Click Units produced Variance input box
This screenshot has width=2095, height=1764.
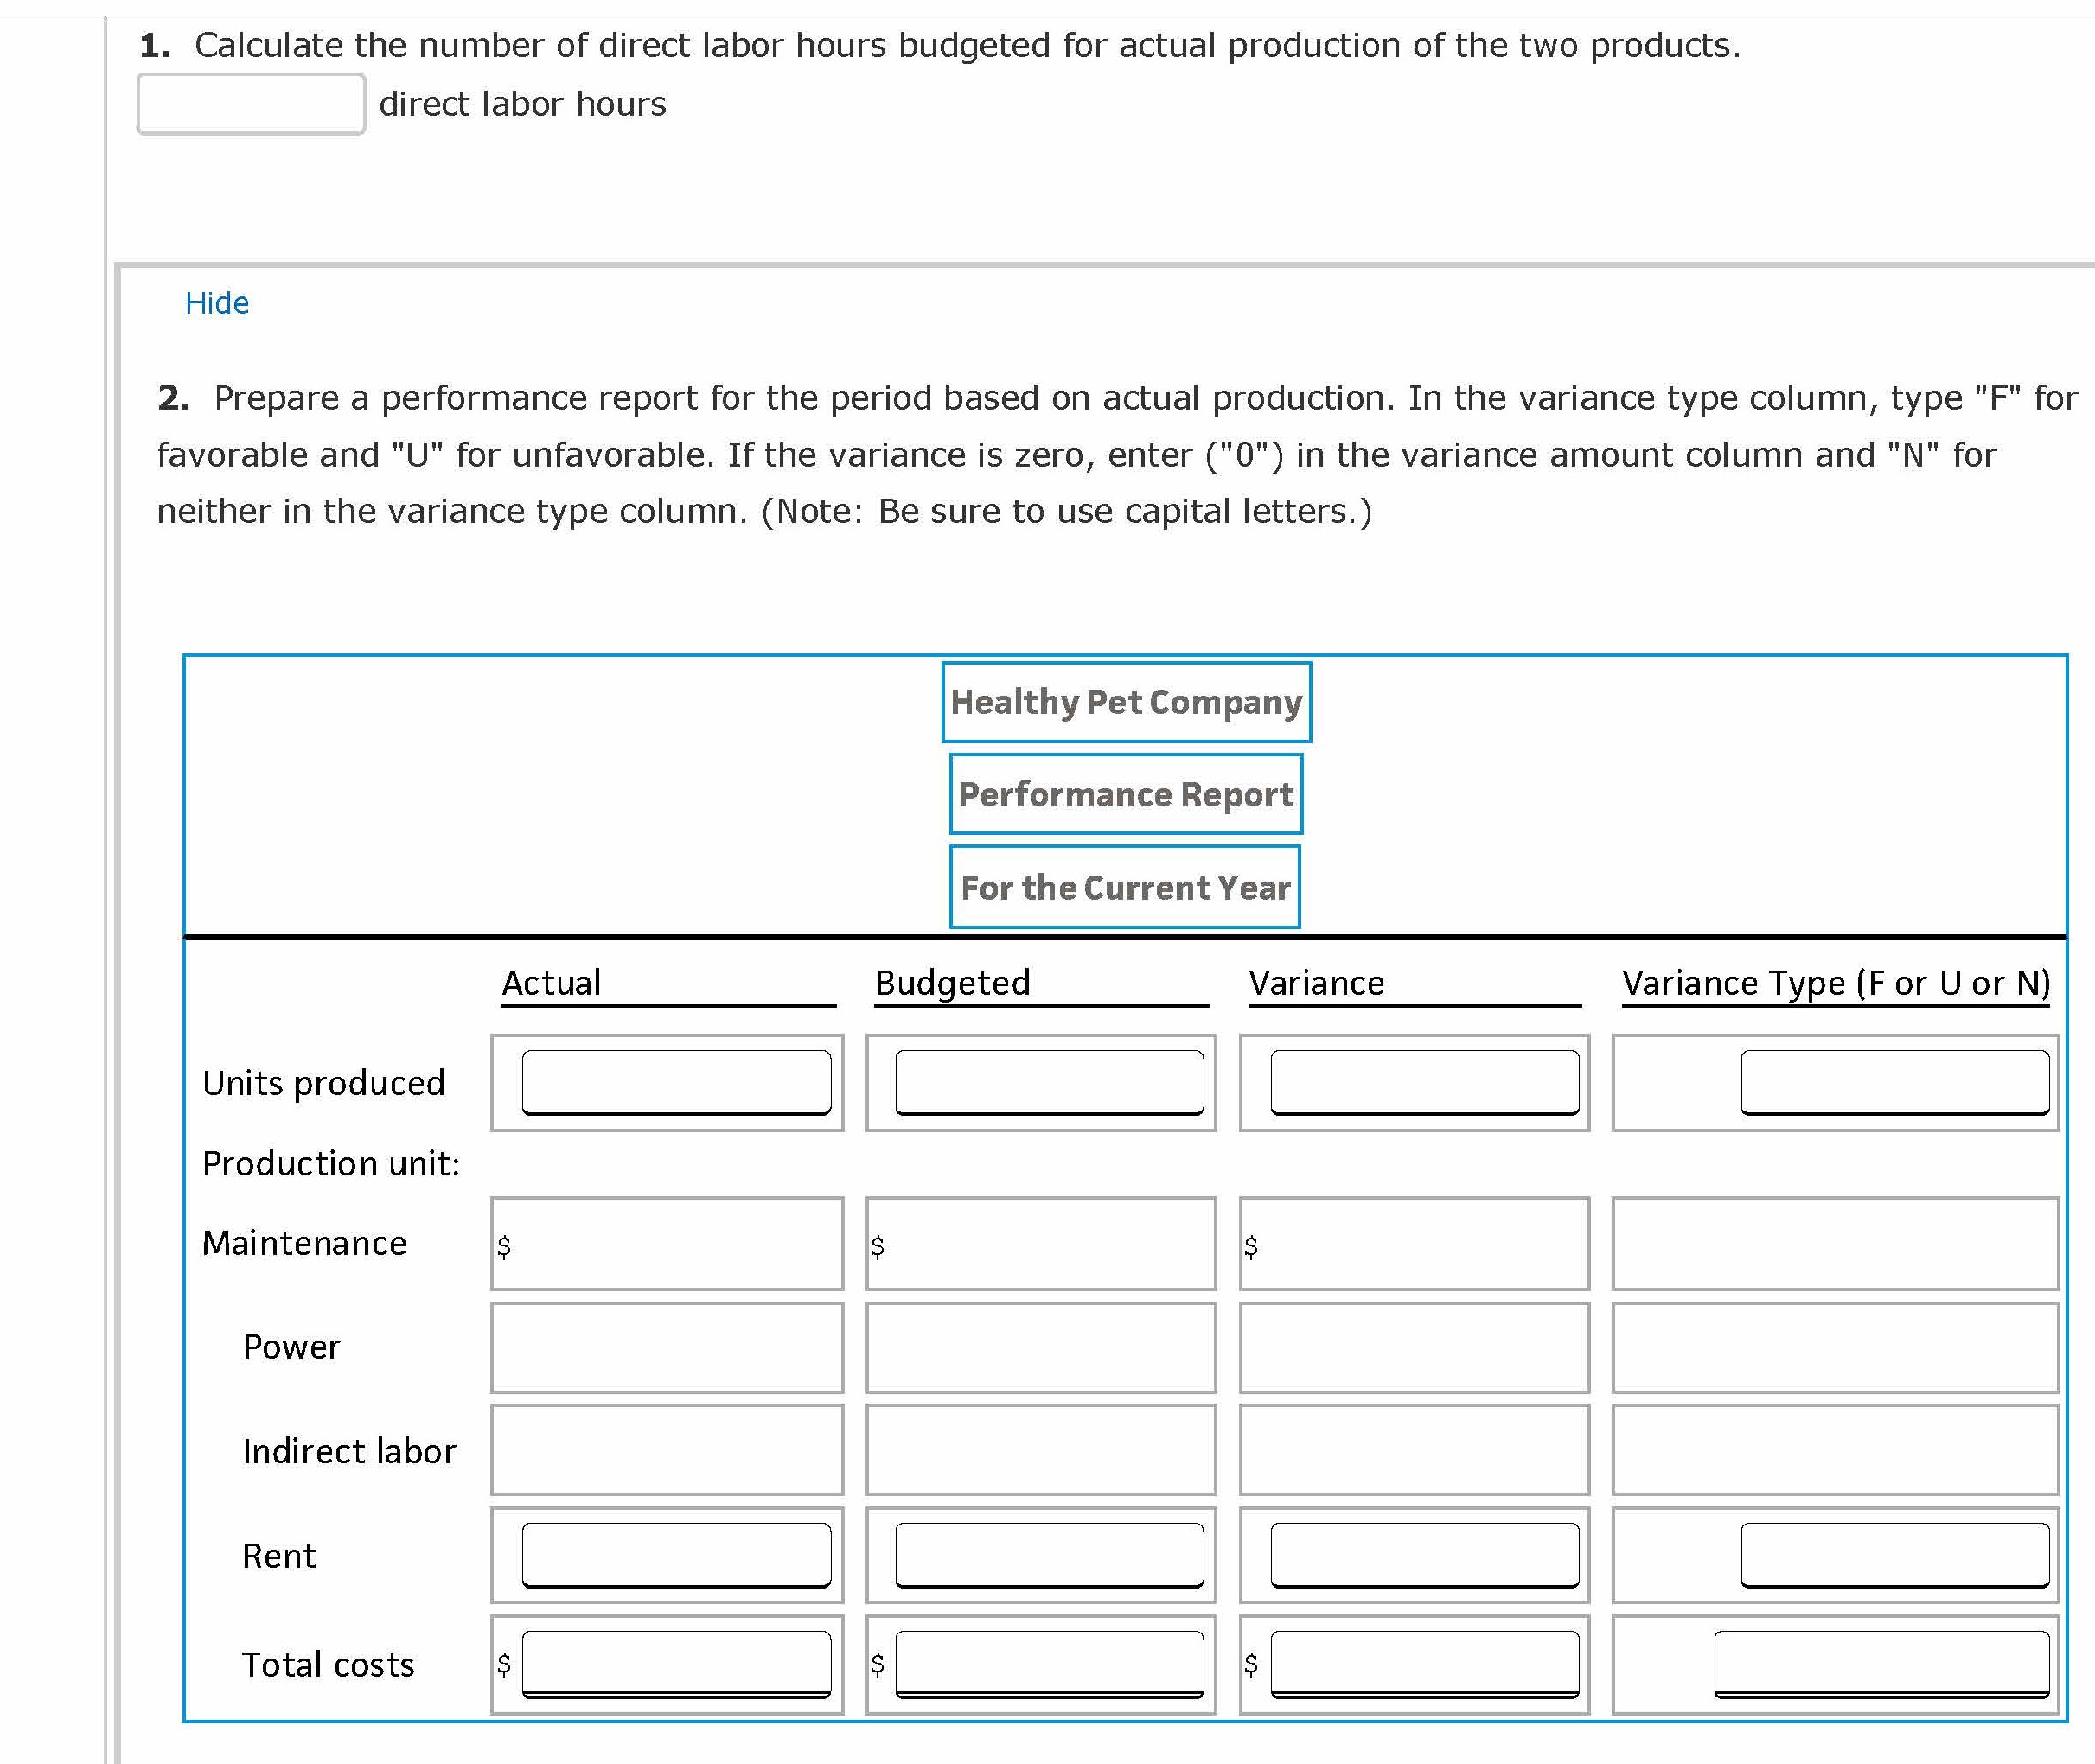pos(1425,1082)
